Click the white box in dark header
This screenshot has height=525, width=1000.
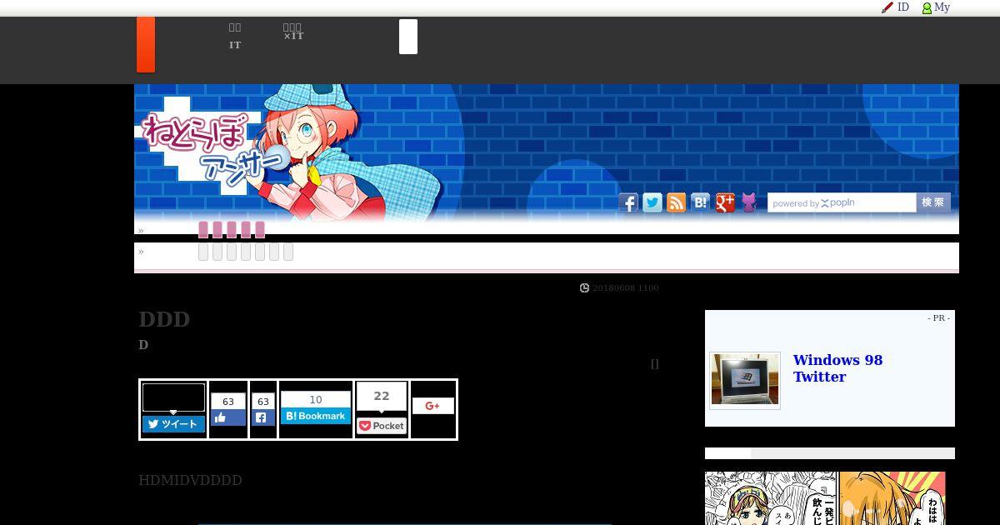(x=408, y=37)
